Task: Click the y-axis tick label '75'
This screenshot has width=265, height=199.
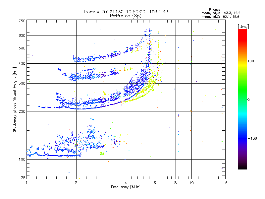Action: click(x=23, y=178)
